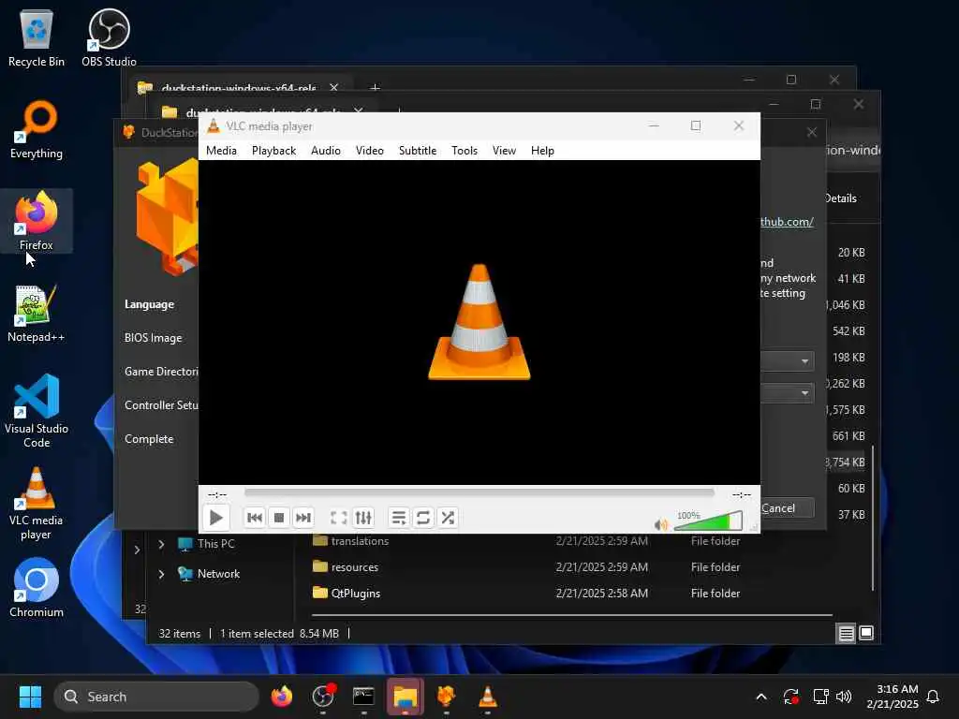Viewport: 959px width, 719px height.
Task: Expand Network in File Explorer tree
Action: click(161, 574)
